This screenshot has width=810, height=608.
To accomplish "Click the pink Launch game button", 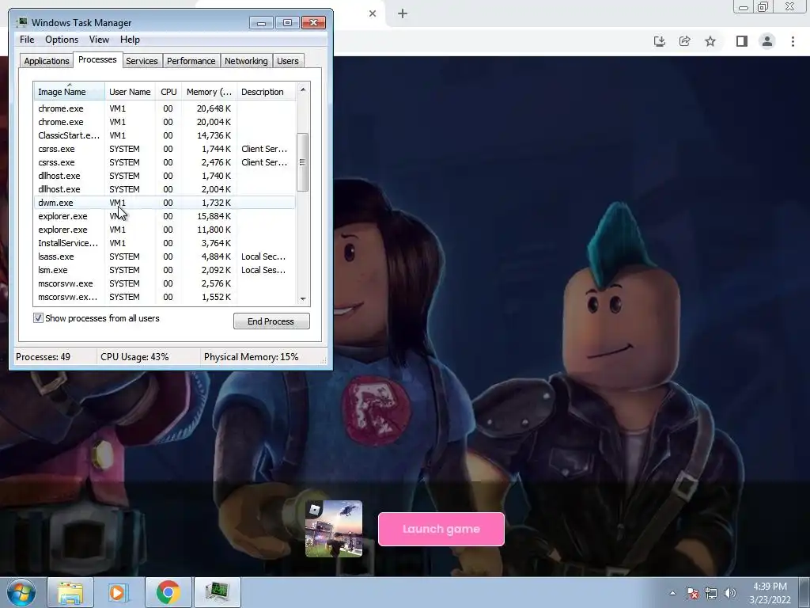I will (441, 529).
